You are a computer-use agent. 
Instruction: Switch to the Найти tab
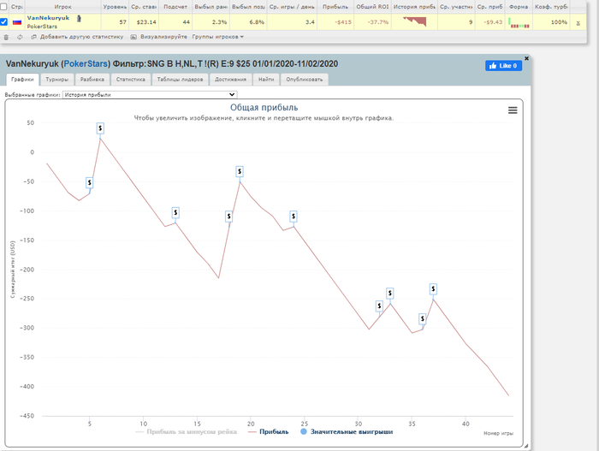click(x=266, y=80)
